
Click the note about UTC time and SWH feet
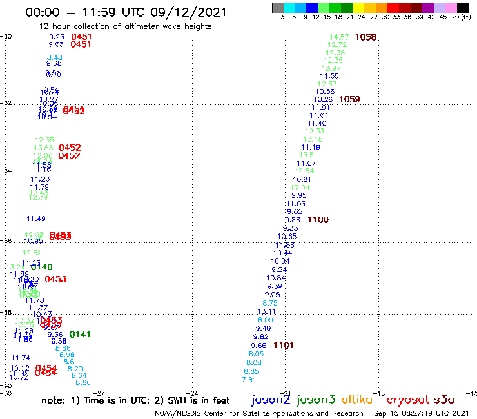click(x=135, y=400)
